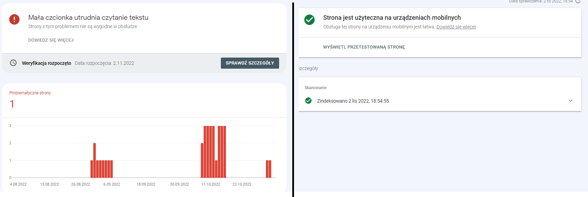Click the Szczegóły section label
The height and width of the screenshot is (197, 588).
coord(308,68)
